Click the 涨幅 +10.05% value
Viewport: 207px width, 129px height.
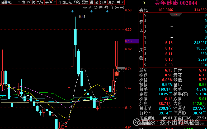tap(165, 80)
